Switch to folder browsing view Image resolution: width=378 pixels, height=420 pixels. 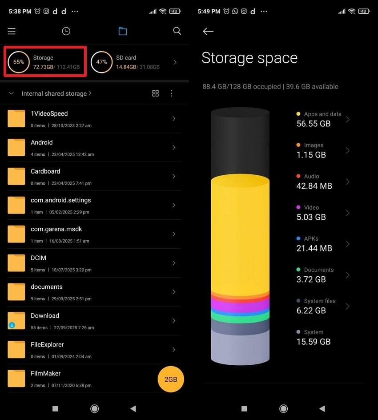123,31
